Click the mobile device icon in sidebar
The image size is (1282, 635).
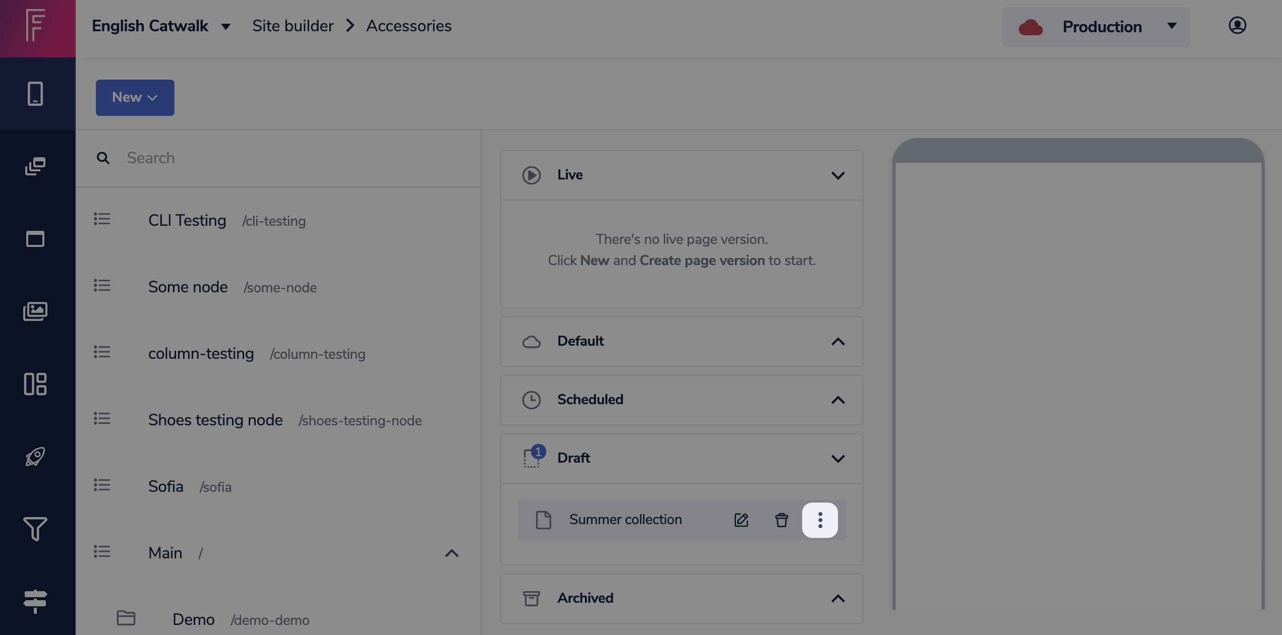coord(35,94)
